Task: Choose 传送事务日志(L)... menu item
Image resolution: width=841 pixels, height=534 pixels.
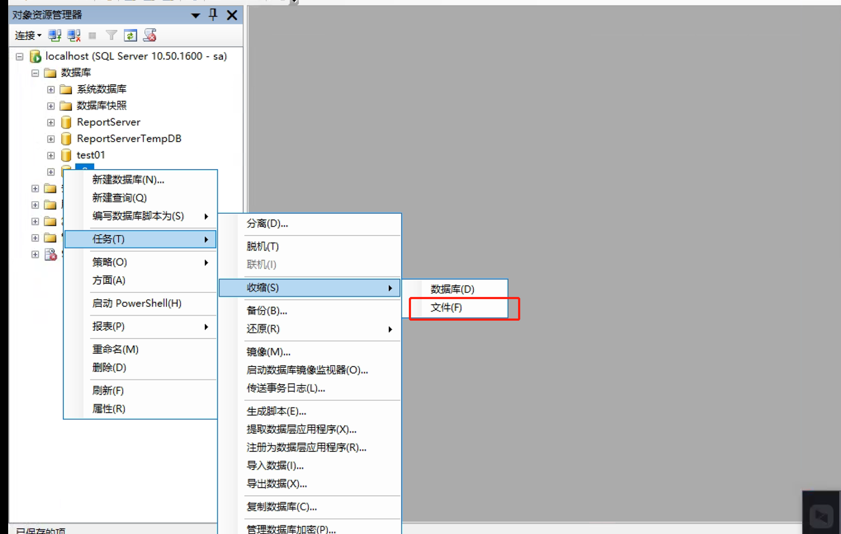Action: coord(310,388)
